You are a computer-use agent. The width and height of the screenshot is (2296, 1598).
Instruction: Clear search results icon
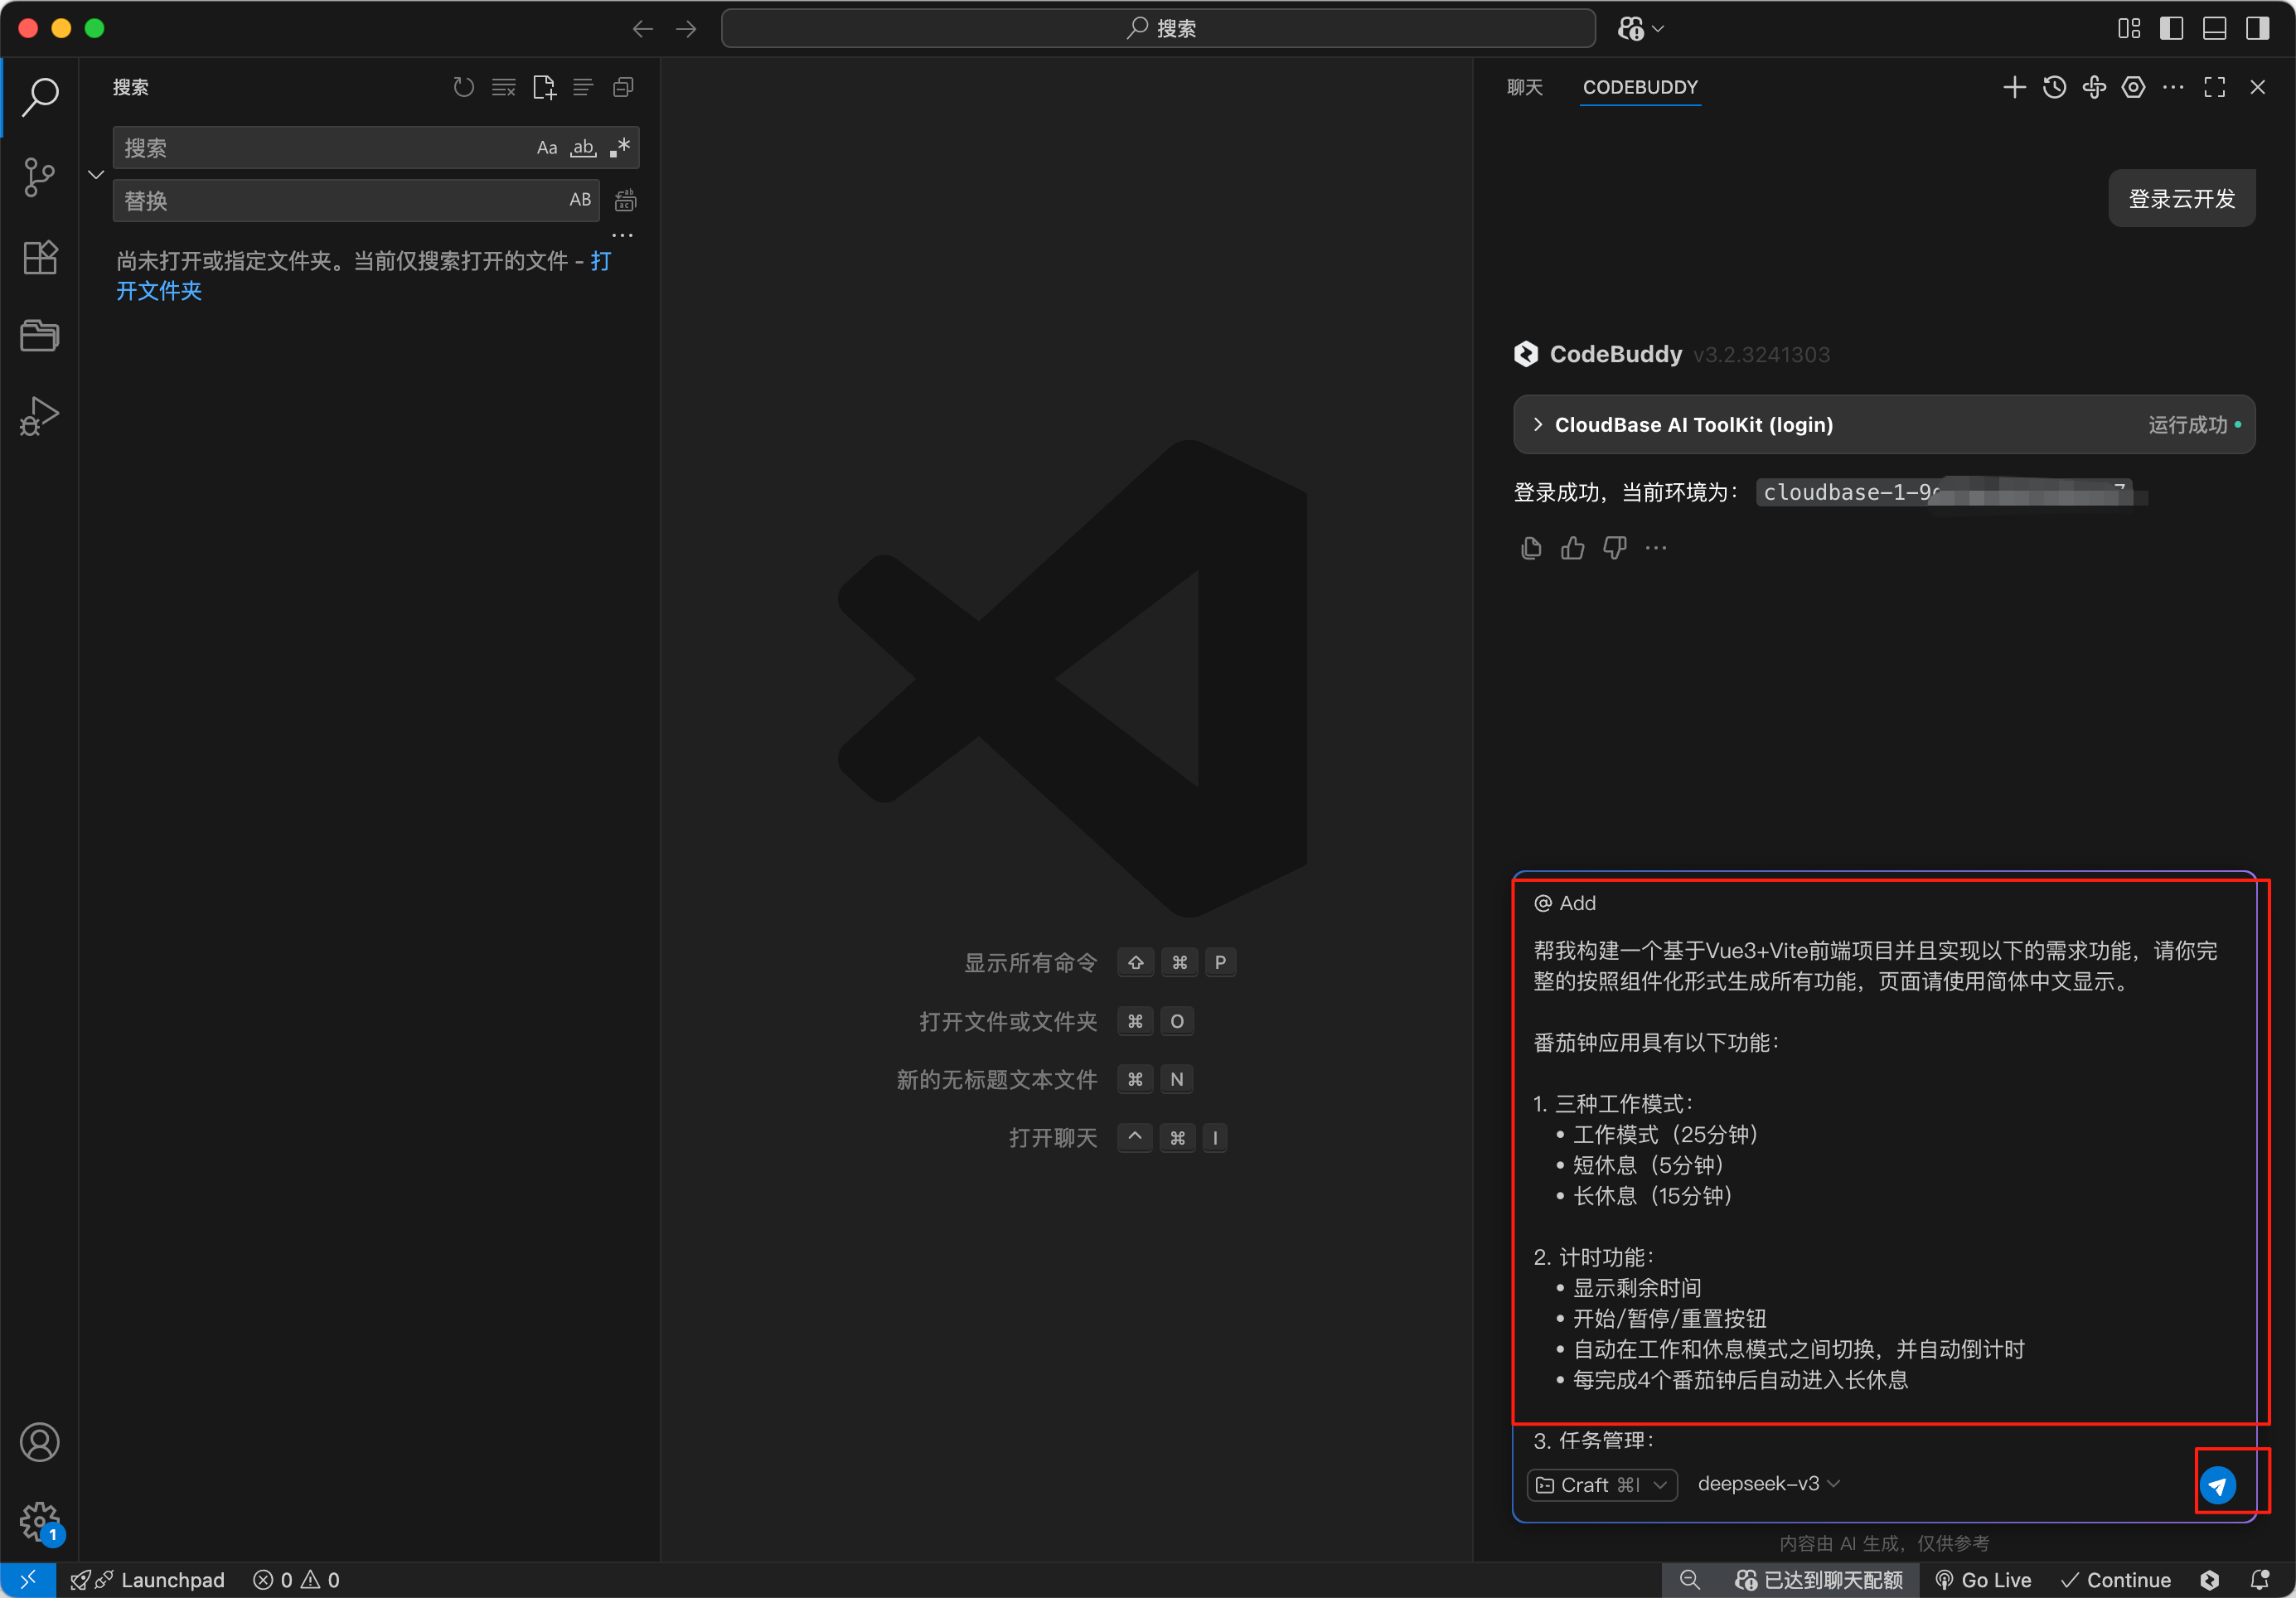503,88
